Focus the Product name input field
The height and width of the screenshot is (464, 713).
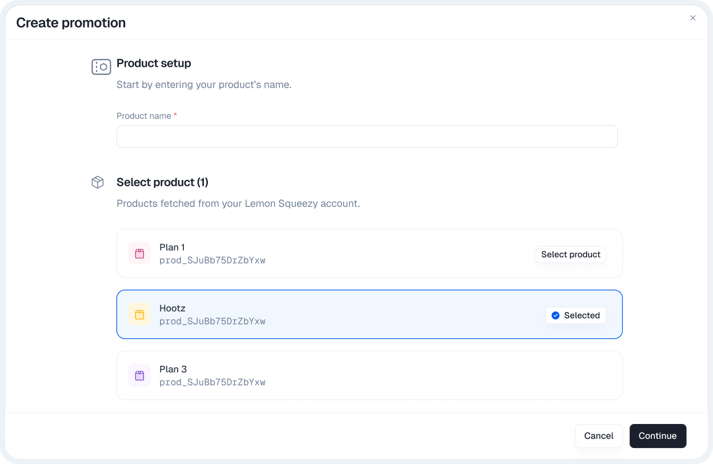(x=367, y=137)
